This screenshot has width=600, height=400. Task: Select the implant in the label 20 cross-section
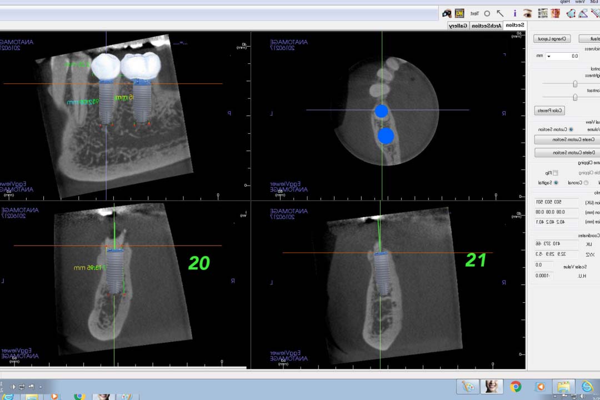coord(115,271)
